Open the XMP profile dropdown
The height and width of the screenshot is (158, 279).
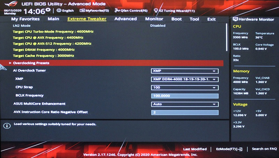[185, 79]
